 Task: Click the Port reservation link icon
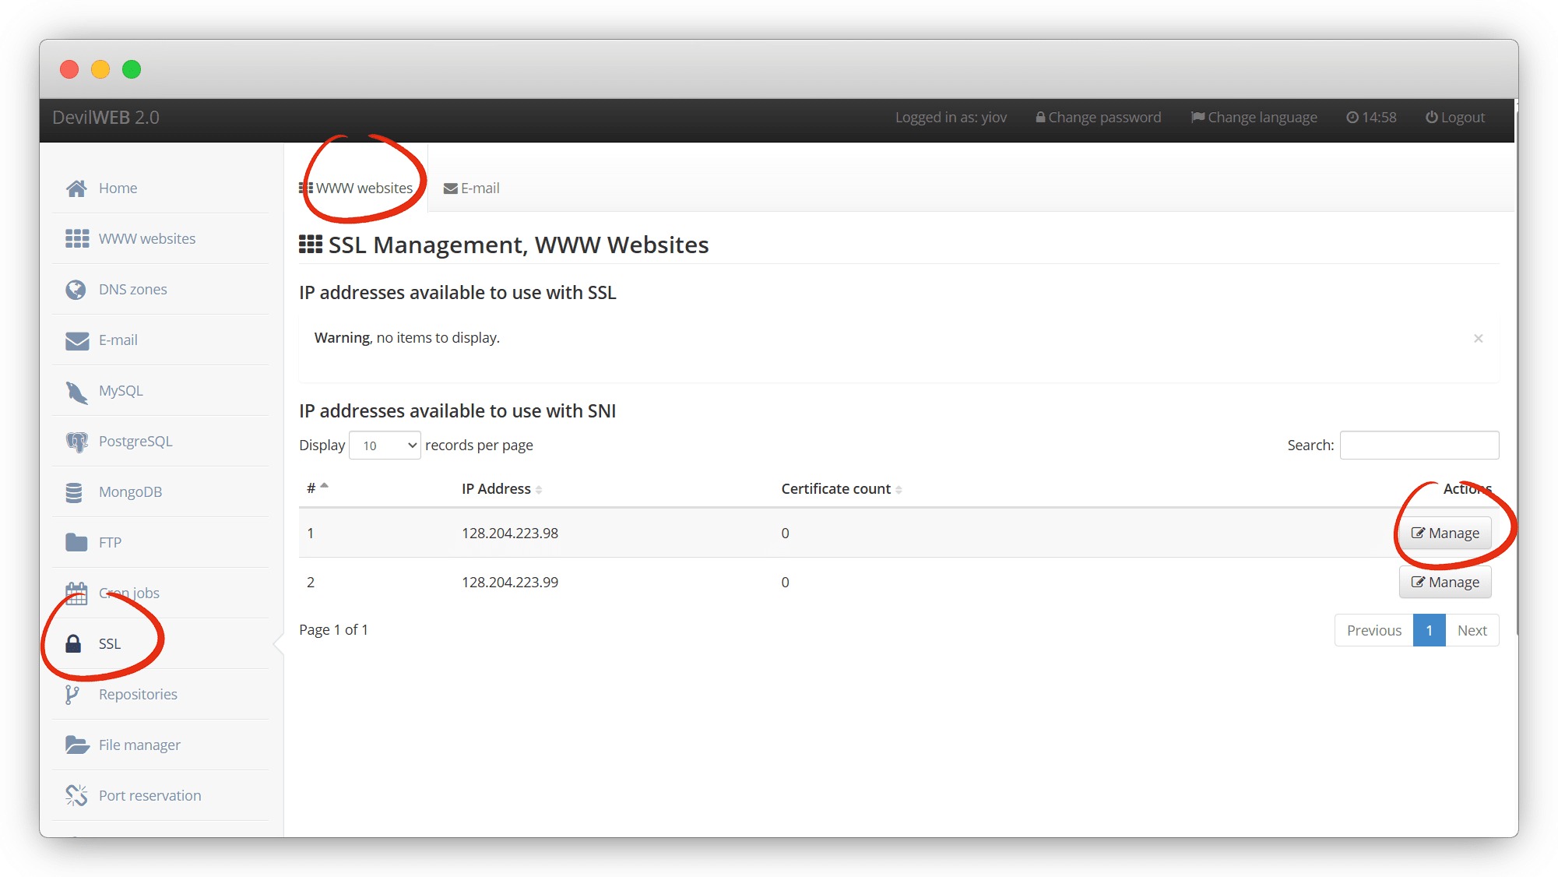pos(76,795)
